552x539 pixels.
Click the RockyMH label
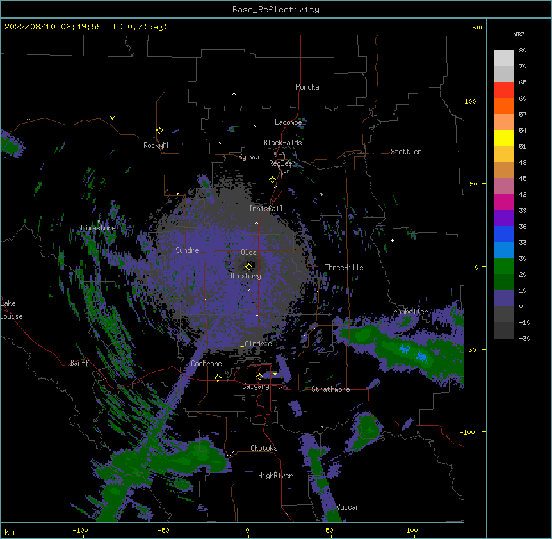tap(157, 145)
